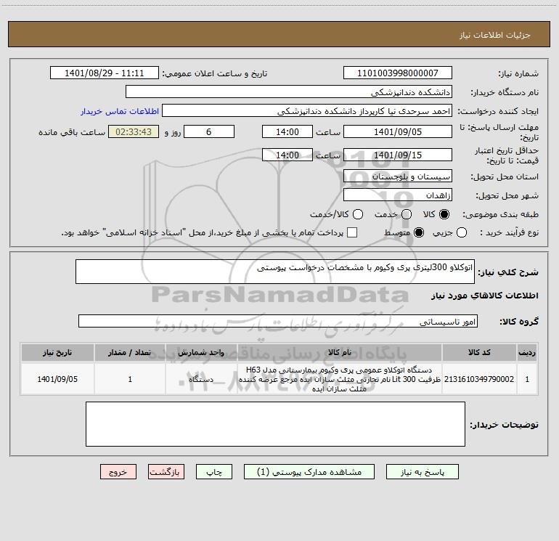The image size is (559, 541).
Task: Click the need date cell 1401/09/05
Action: [57, 379]
